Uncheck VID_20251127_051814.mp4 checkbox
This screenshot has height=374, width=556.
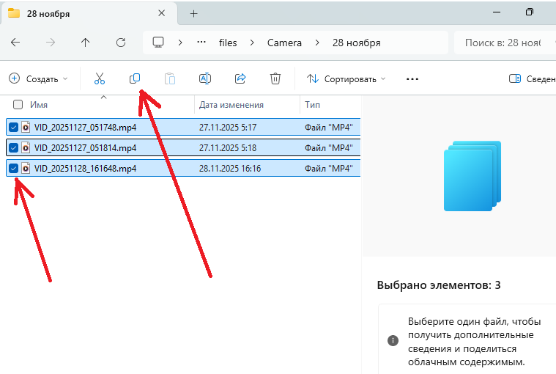point(13,147)
